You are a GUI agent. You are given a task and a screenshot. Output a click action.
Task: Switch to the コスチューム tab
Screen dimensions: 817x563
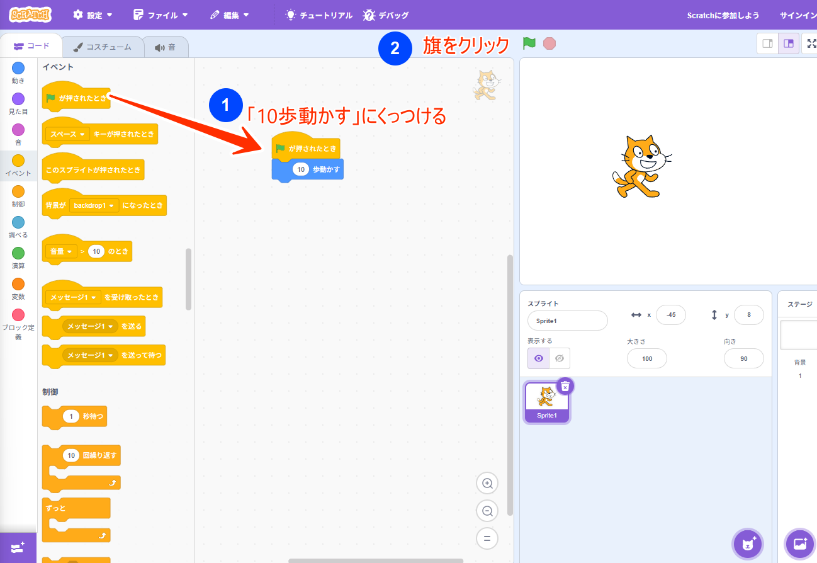point(103,47)
